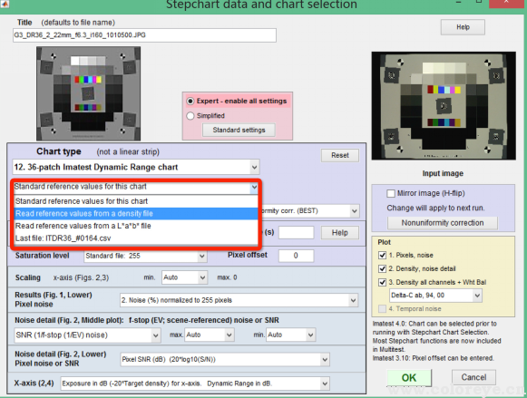527x398 pixels.
Task: Click the Input image thumbnail preview
Action: [444, 106]
